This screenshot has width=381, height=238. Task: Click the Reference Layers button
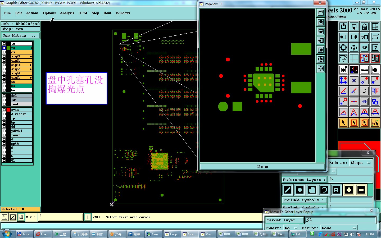click(x=304, y=180)
